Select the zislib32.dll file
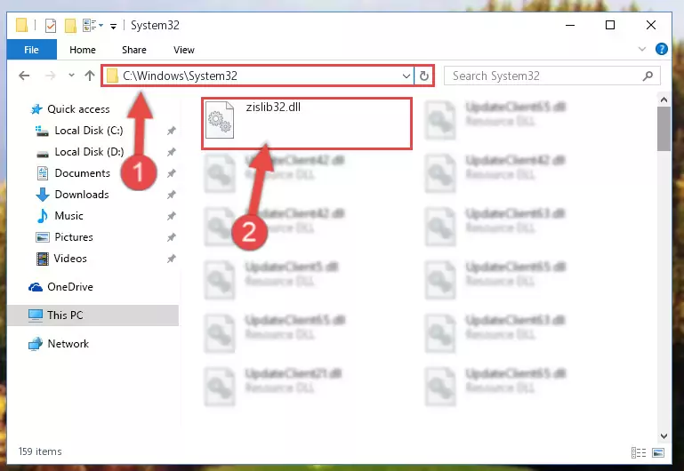 pos(307,124)
